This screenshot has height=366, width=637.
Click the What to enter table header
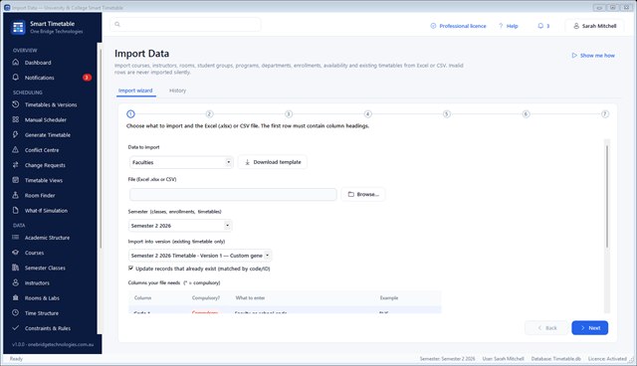(x=250, y=297)
